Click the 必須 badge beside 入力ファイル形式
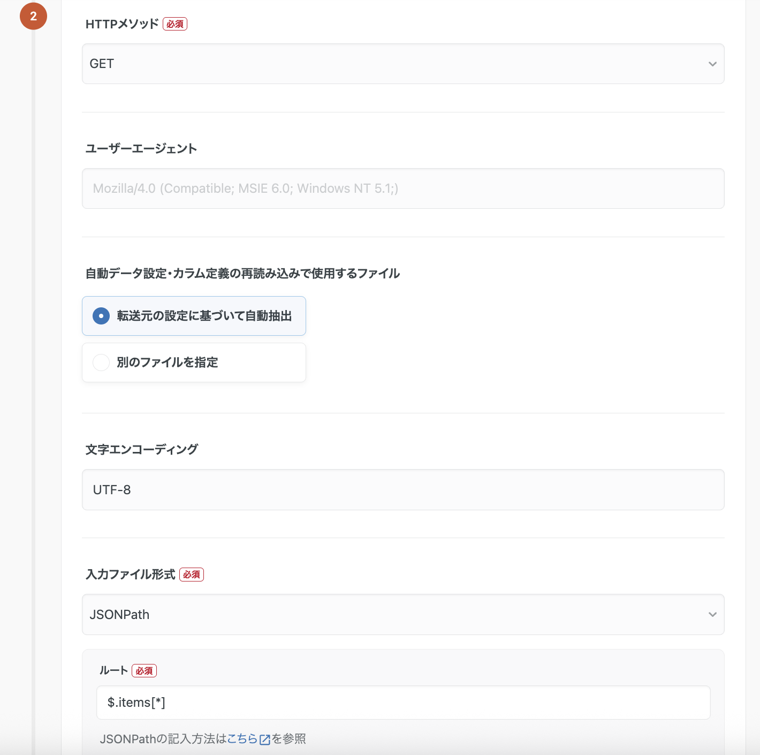The width and height of the screenshot is (760, 755). pos(192,574)
